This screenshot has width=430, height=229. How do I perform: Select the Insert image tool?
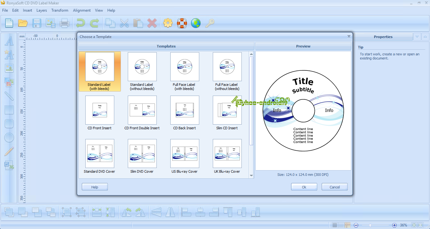click(9, 68)
